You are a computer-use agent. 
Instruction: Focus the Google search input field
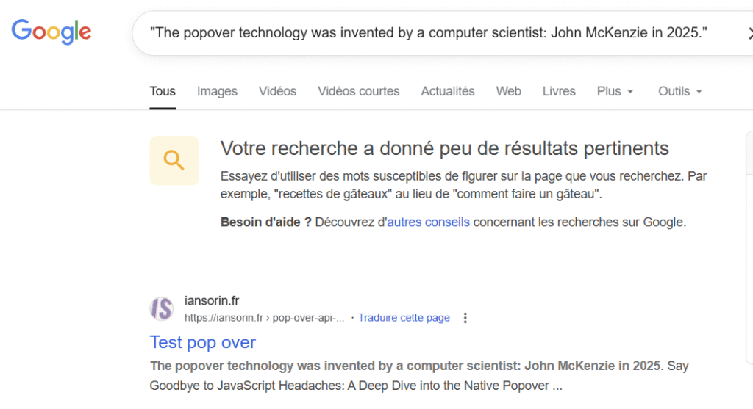coord(427,33)
